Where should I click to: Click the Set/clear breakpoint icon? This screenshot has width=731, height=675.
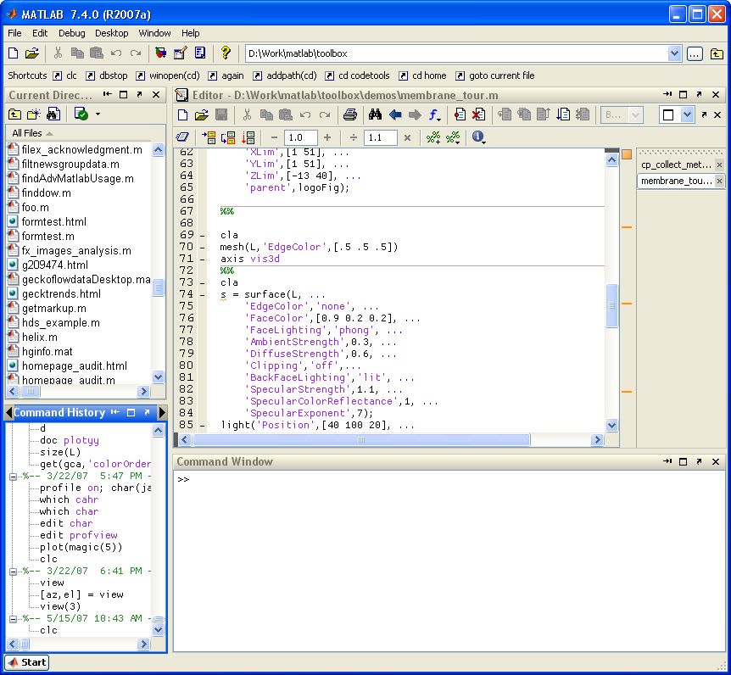460,115
